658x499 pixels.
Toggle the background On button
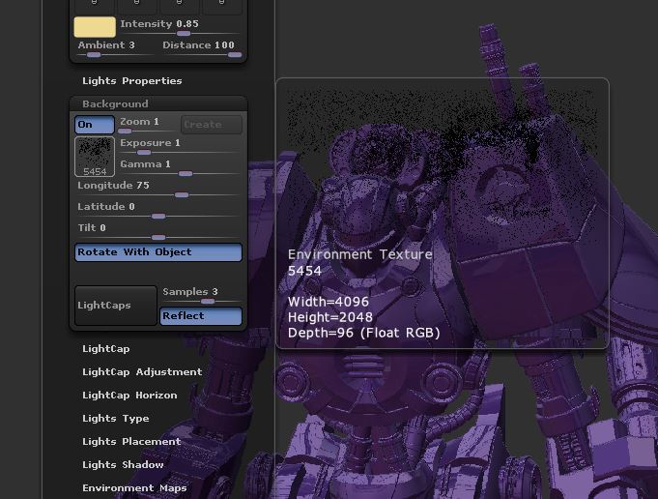pyautogui.click(x=95, y=125)
